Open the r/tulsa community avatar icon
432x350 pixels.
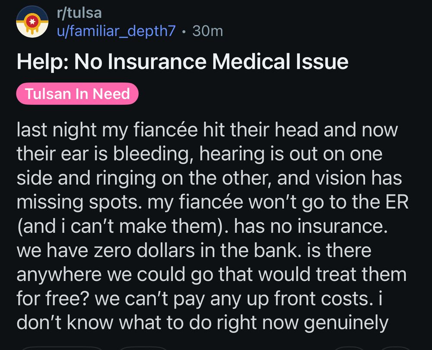(x=32, y=22)
